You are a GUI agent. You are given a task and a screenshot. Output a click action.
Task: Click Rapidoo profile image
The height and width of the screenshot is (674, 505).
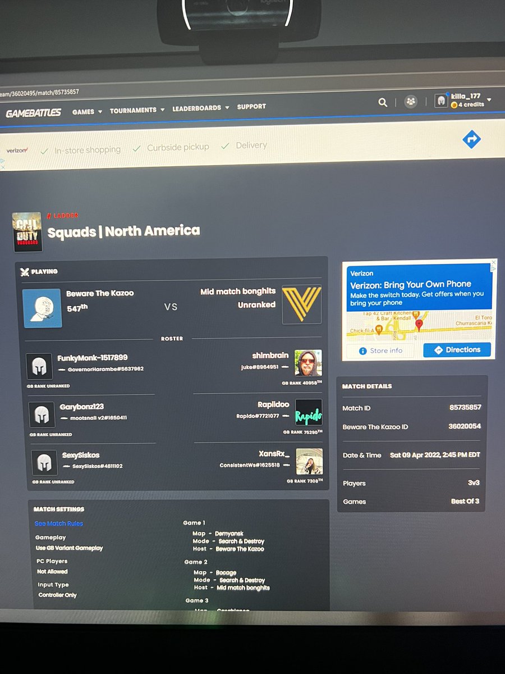click(309, 412)
